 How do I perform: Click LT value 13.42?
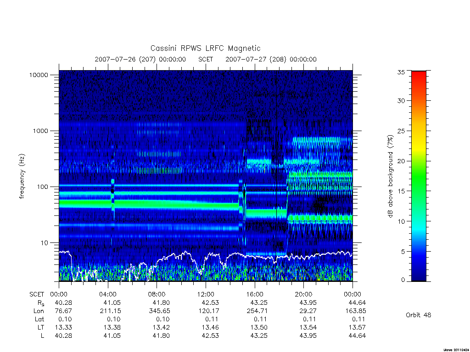tap(161, 328)
